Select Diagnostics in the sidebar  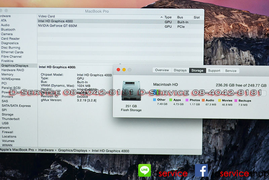point(10,43)
